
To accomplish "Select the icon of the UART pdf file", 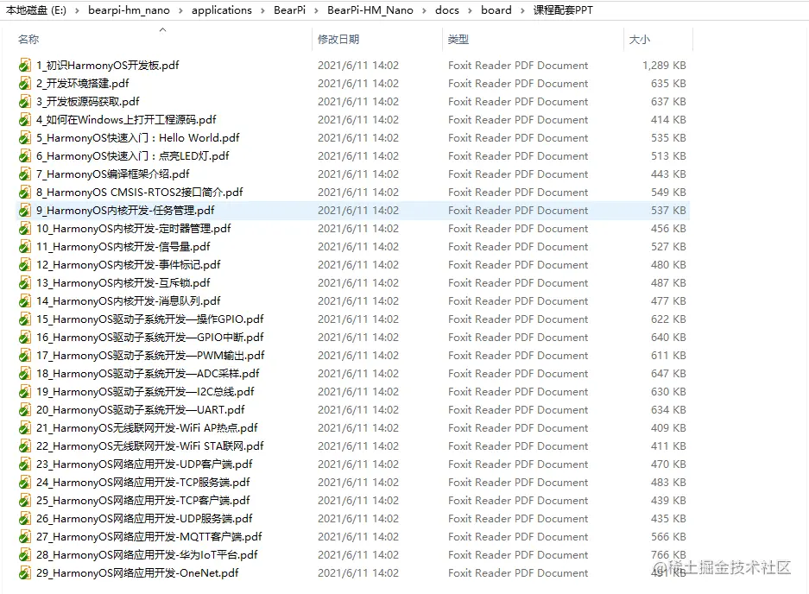I will tap(25, 410).
